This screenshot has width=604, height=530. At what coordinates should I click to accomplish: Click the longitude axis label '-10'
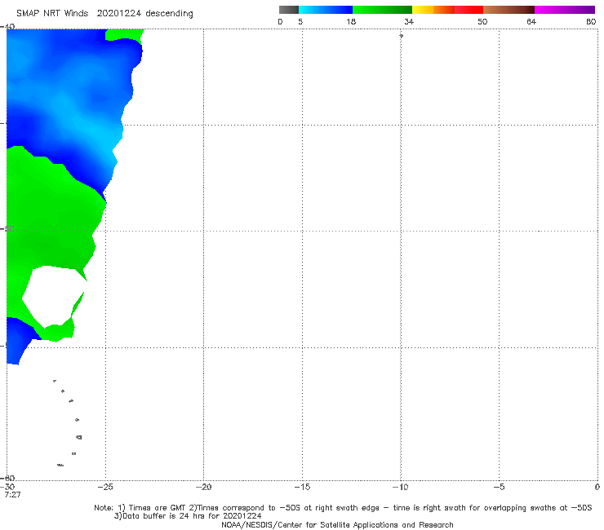[400, 487]
